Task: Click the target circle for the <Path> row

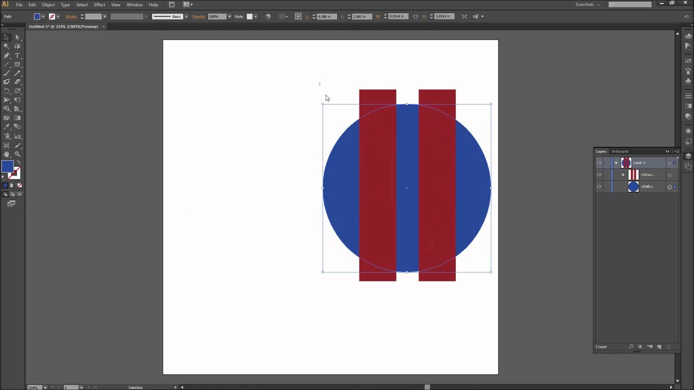Action: pyautogui.click(x=670, y=187)
